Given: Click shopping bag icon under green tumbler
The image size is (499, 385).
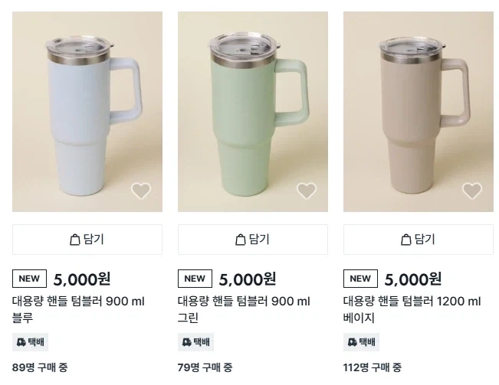Looking at the screenshot, I should (x=240, y=240).
